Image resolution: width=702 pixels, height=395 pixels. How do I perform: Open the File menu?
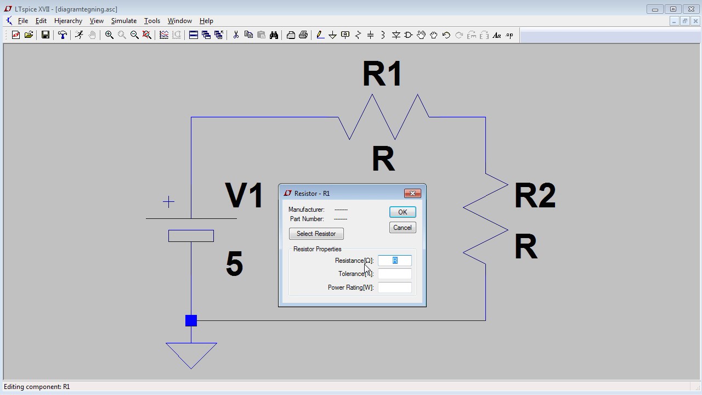tap(23, 21)
